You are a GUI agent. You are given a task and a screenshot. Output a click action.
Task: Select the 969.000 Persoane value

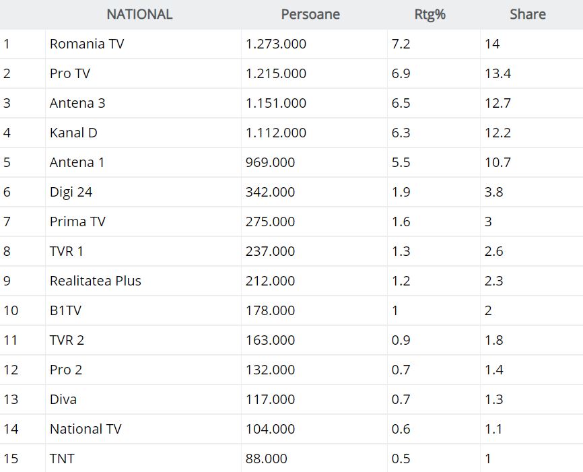tap(270, 162)
